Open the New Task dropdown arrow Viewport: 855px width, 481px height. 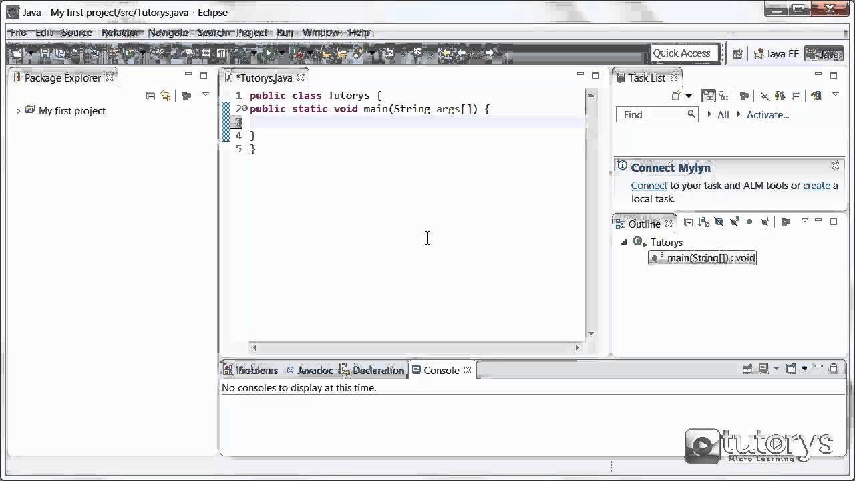689,96
